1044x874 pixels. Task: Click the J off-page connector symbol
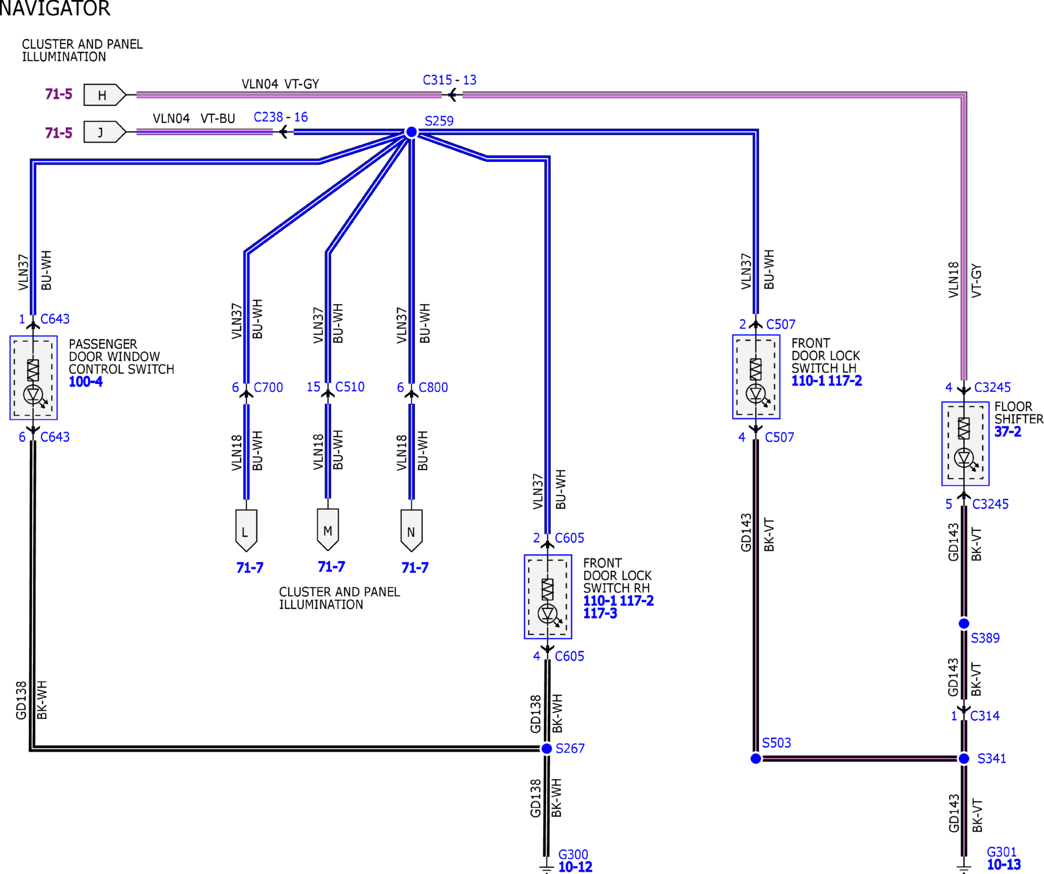pyautogui.click(x=104, y=132)
